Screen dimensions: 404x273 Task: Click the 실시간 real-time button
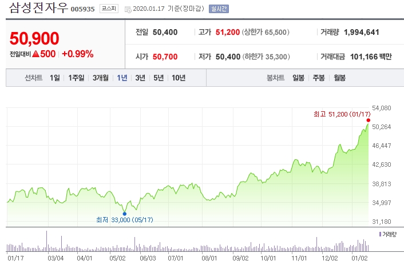coord(219,9)
